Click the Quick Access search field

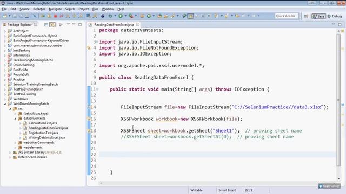(287, 16)
